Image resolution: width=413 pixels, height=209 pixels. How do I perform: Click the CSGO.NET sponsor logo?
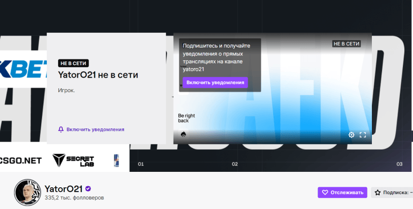(20, 160)
